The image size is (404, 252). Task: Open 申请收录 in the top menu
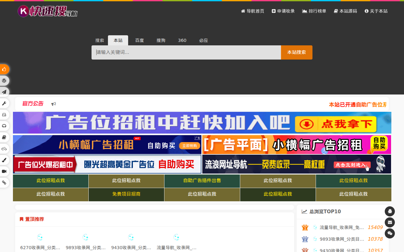(283, 11)
